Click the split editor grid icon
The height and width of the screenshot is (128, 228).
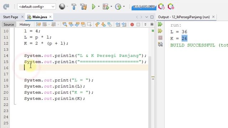click(152, 25)
